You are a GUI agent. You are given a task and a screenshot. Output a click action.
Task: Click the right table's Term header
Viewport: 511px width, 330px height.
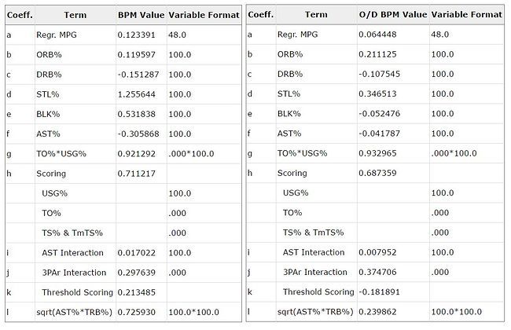[316, 15]
